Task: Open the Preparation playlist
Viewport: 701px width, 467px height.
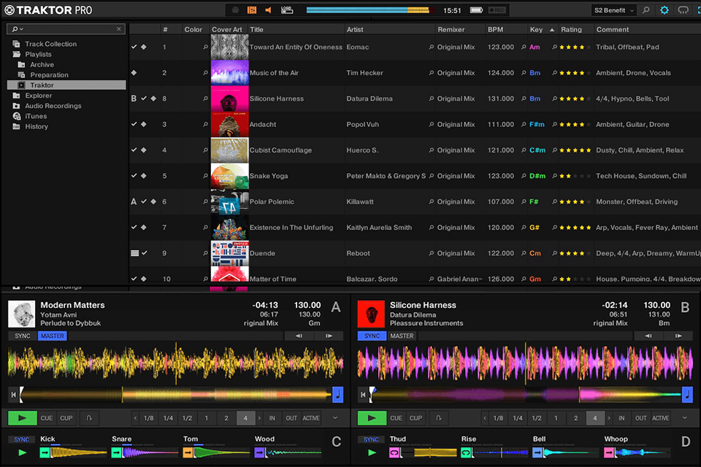Action: tap(49, 74)
